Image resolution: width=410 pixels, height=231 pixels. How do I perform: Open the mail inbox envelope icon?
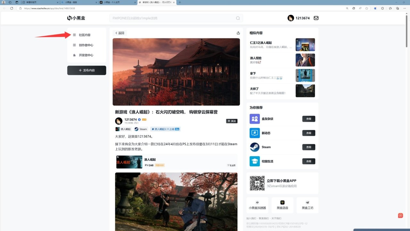[x=316, y=18]
